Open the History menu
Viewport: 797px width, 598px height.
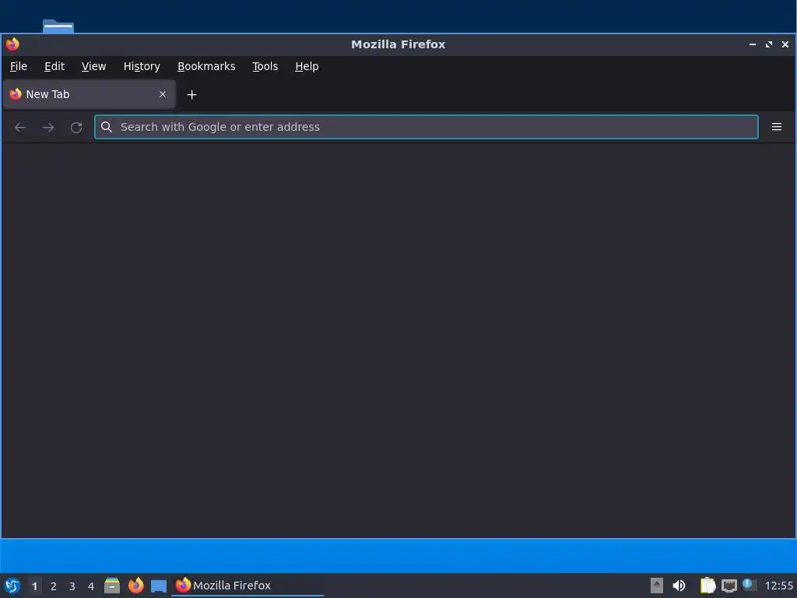click(142, 67)
